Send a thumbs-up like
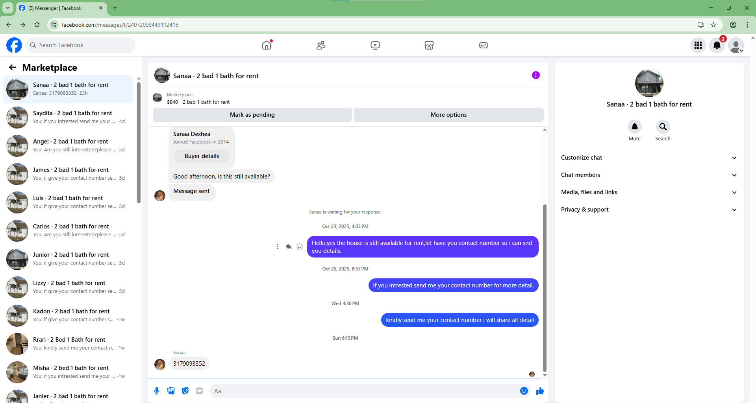 (540, 391)
